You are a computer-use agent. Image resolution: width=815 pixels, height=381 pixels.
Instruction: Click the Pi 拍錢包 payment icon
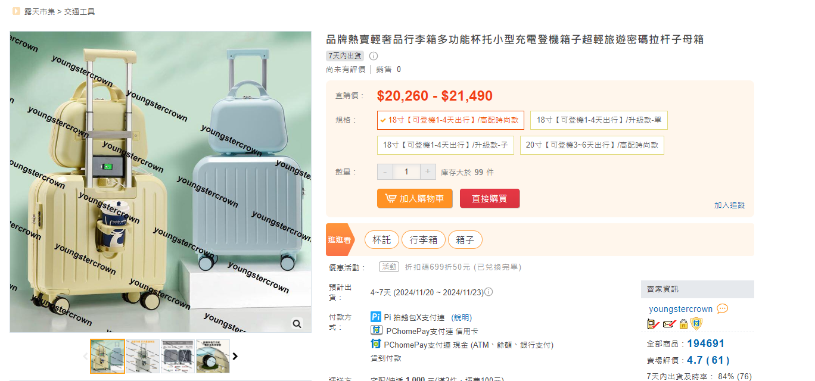tap(376, 317)
